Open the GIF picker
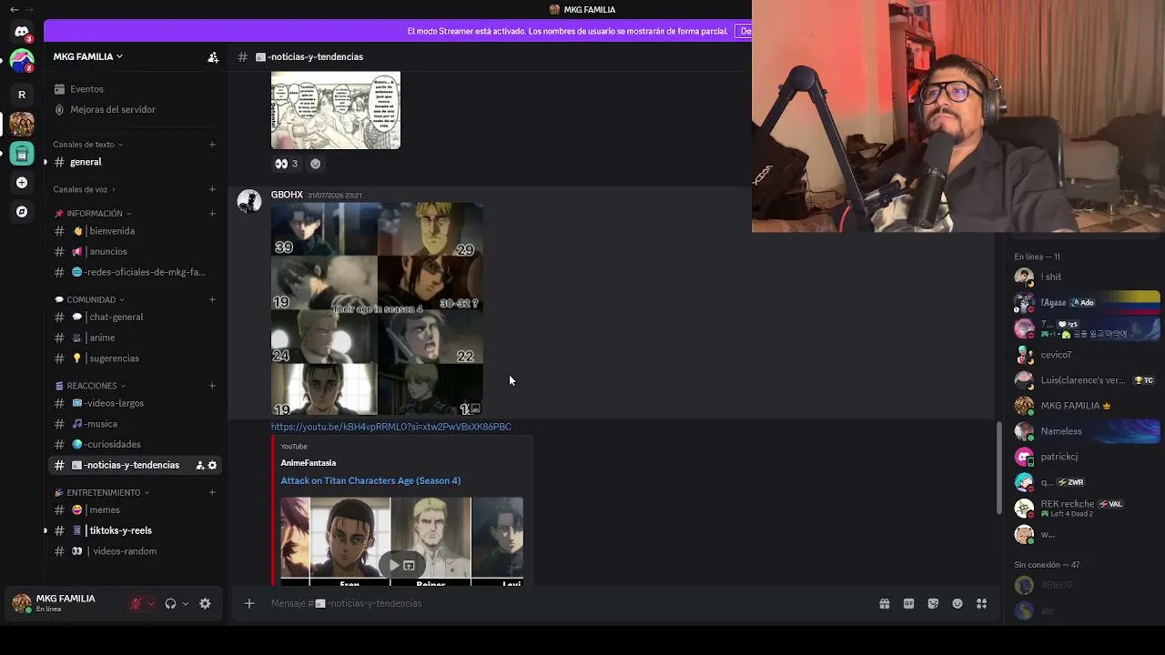The height and width of the screenshot is (655, 1165). tap(908, 603)
